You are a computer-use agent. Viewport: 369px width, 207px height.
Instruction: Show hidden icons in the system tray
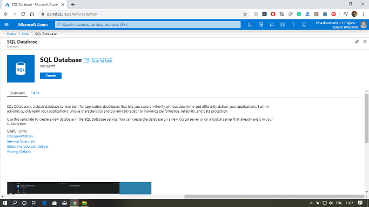(311, 203)
